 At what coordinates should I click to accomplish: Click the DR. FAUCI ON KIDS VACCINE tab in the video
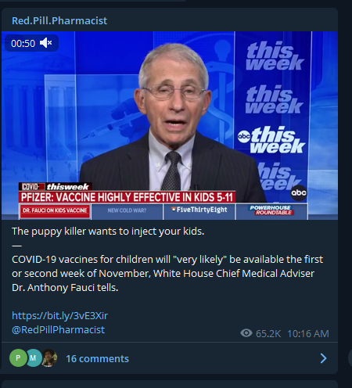(x=55, y=210)
